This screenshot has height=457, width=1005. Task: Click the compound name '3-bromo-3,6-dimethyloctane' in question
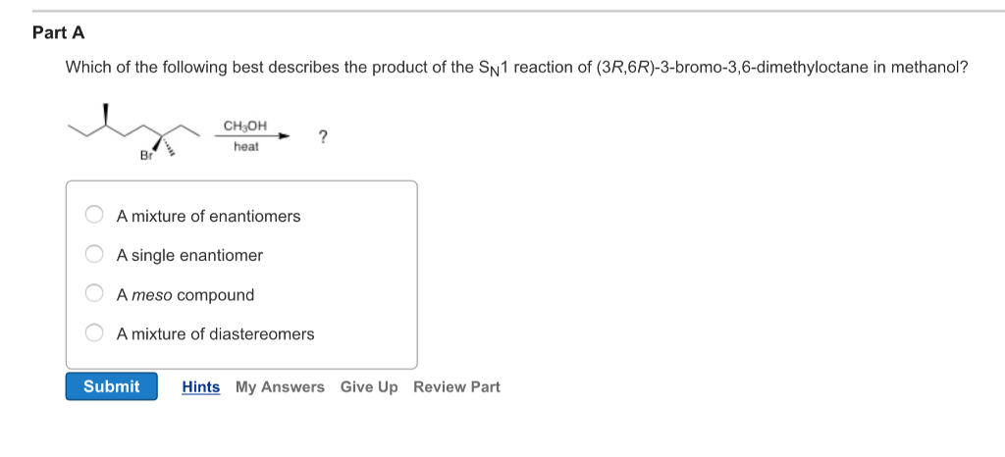(764, 68)
